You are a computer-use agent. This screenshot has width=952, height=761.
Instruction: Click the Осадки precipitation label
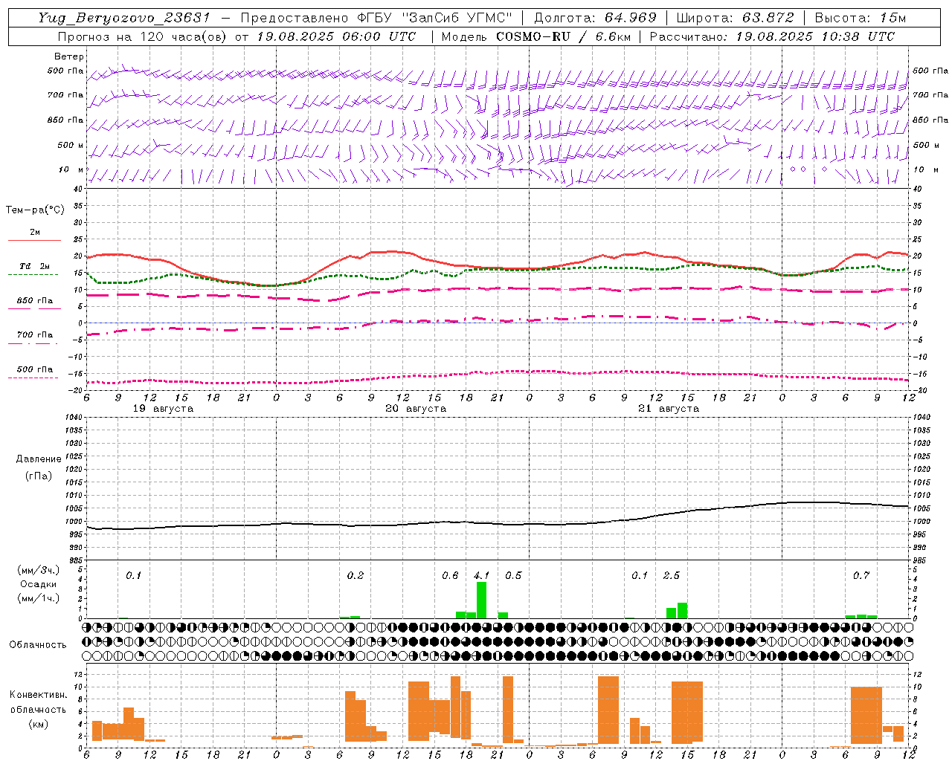pos(38,584)
